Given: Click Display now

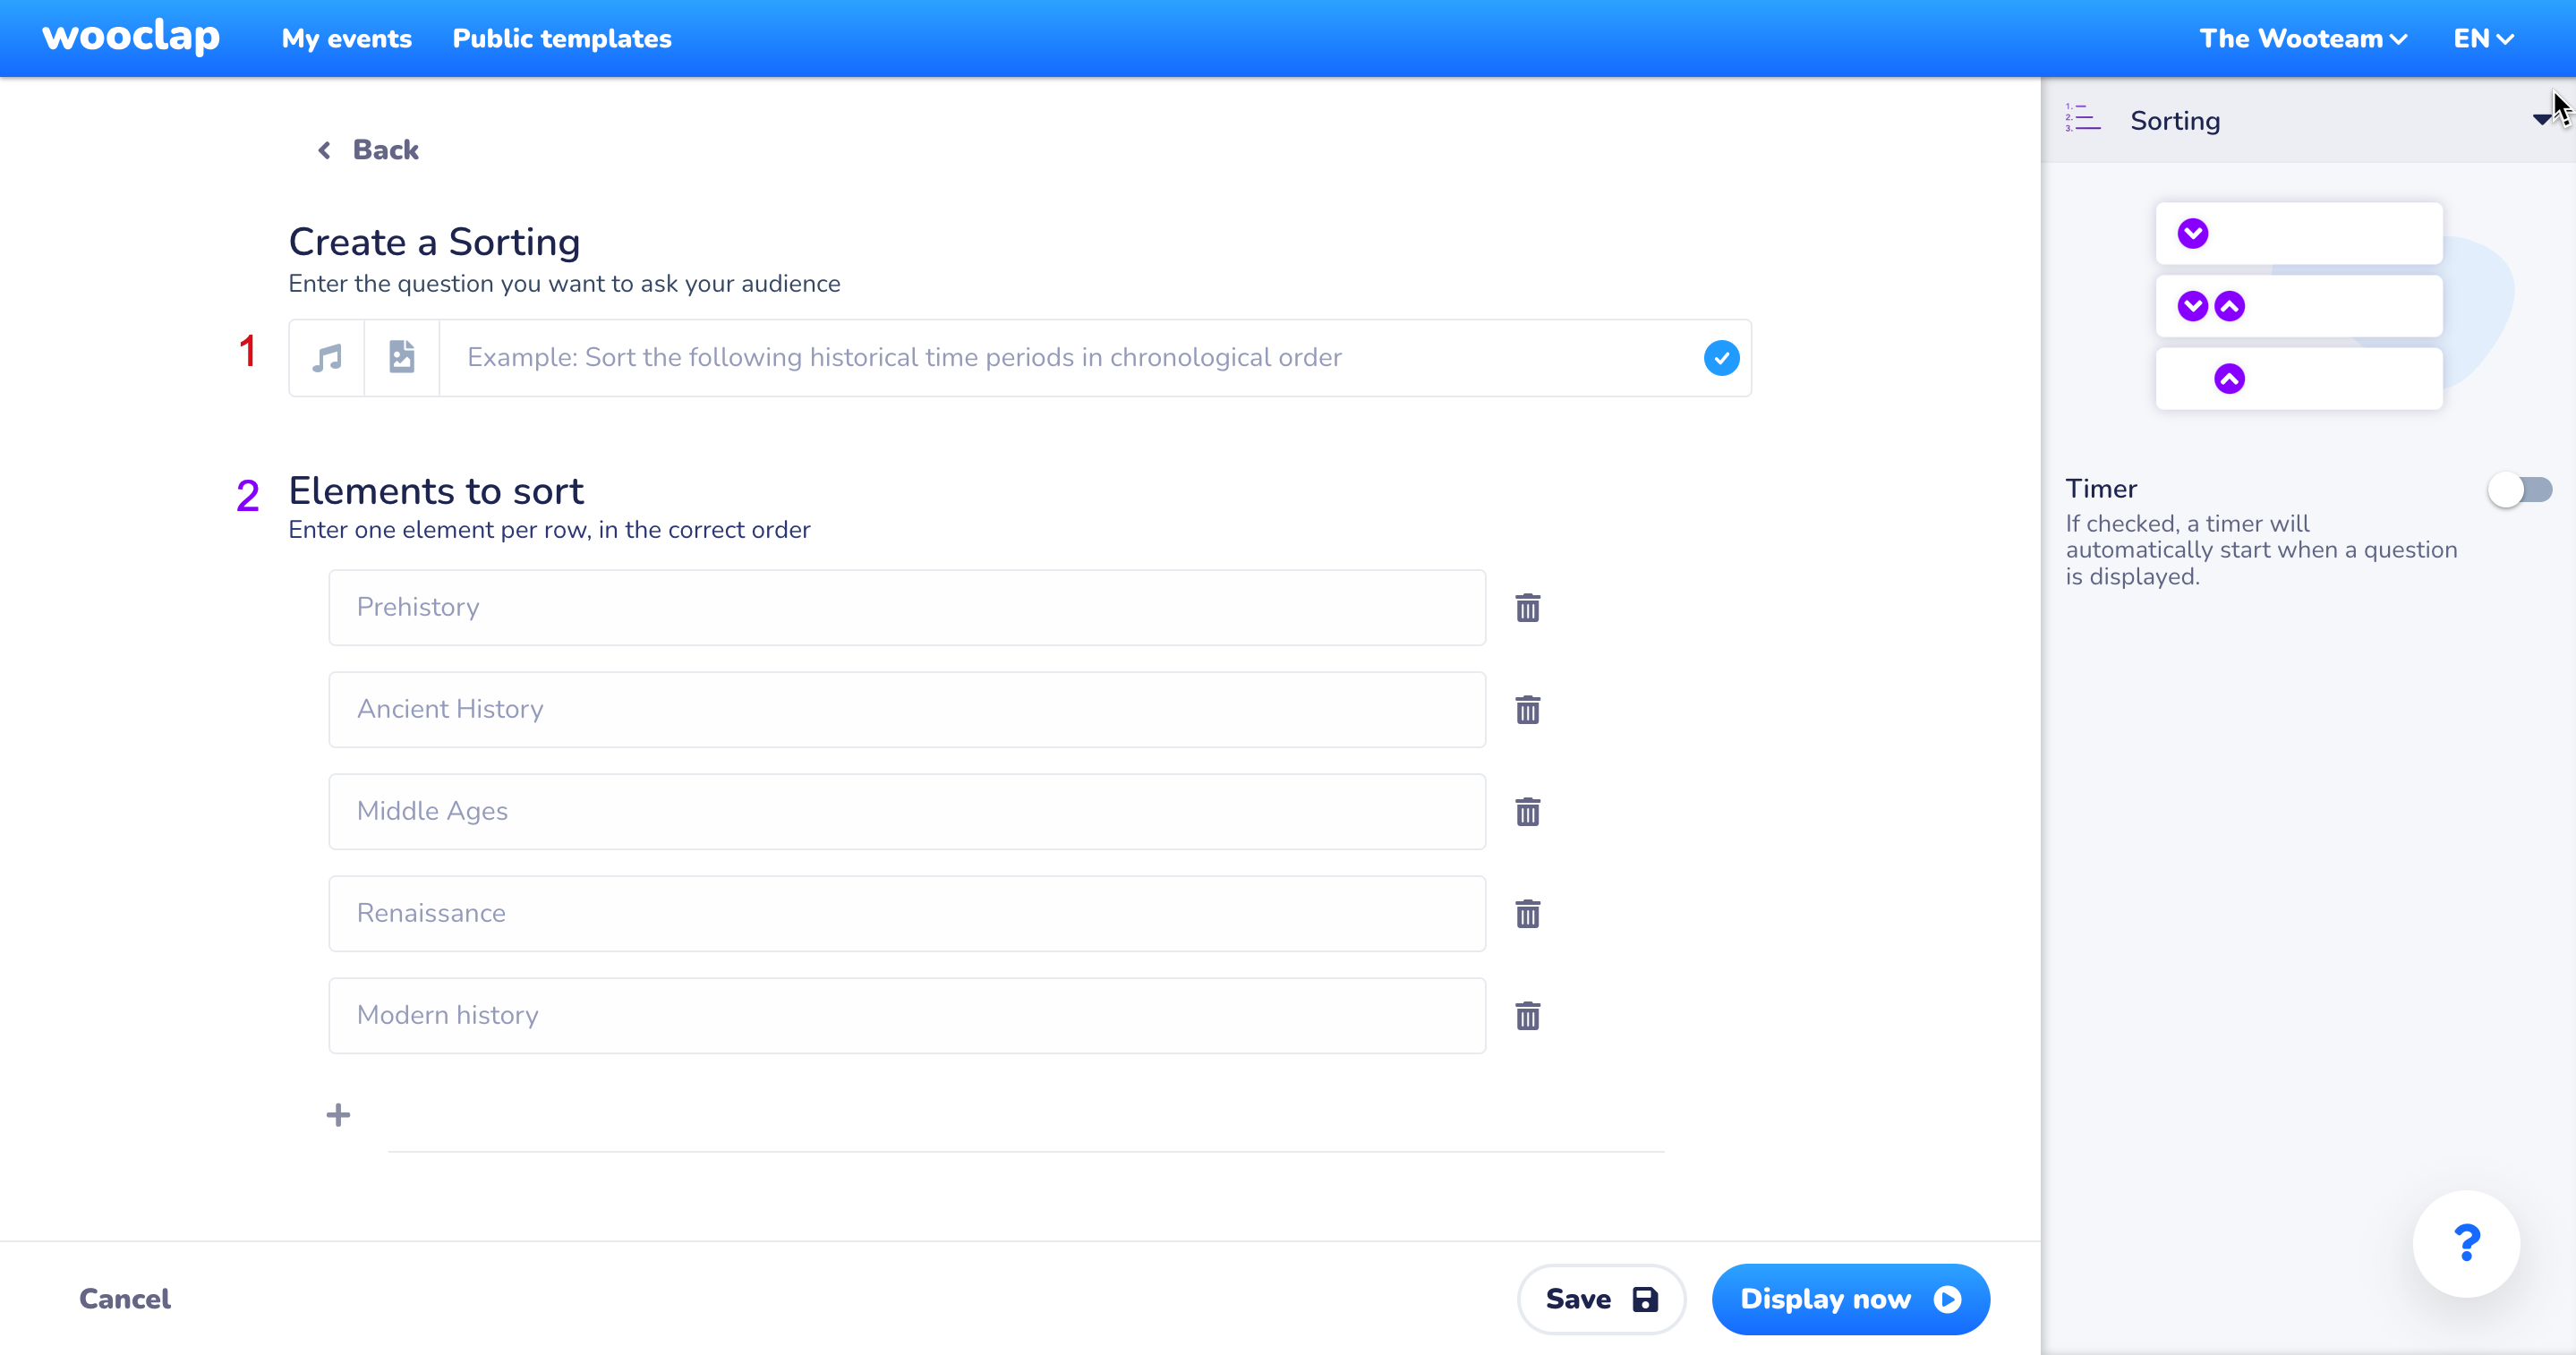Looking at the screenshot, I should tap(1850, 1298).
